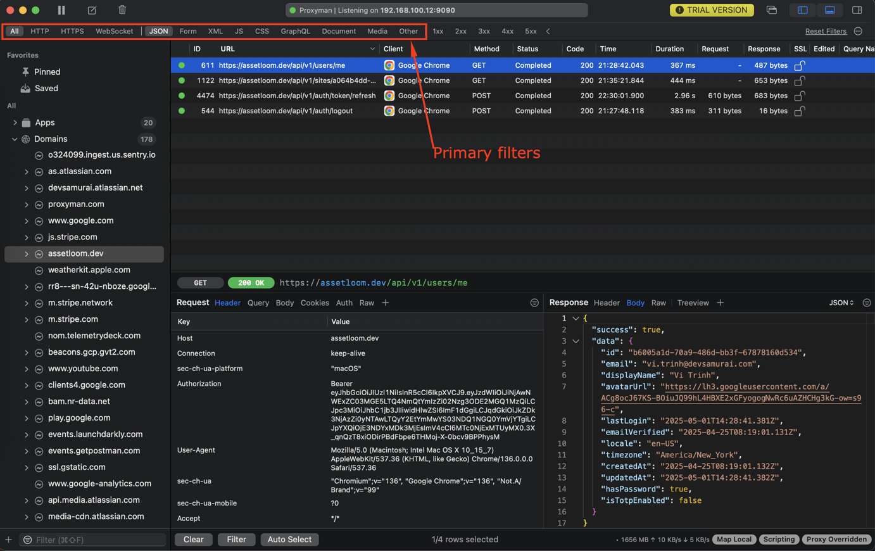The width and height of the screenshot is (875, 551).
Task: Toggle the All primary filter
Action: click(x=15, y=31)
